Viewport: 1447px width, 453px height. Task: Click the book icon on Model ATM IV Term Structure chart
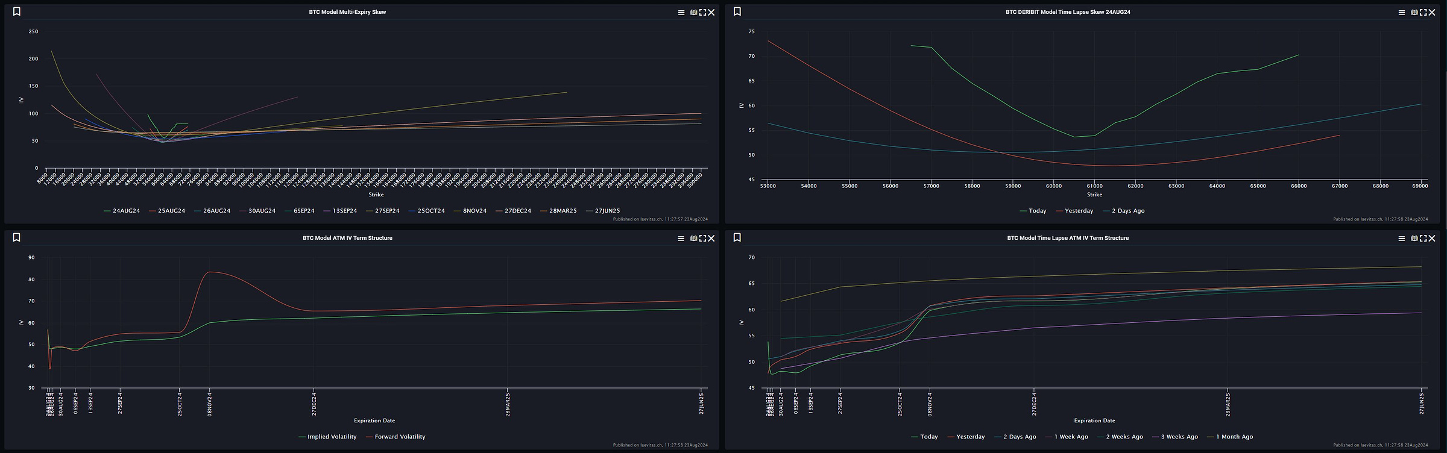pyautogui.click(x=694, y=239)
